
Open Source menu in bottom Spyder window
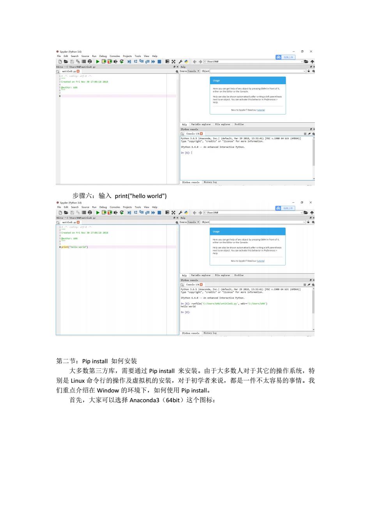(85, 207)
